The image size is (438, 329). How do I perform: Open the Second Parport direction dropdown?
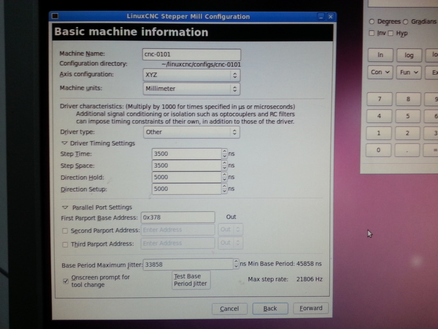pyautogui.click(x=230, y=230)
